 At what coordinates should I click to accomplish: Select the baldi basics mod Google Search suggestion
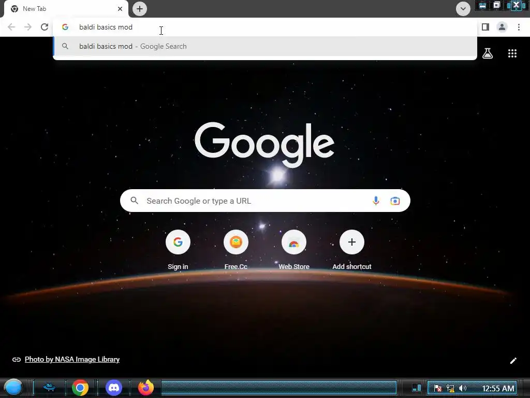tap(265, 46)
